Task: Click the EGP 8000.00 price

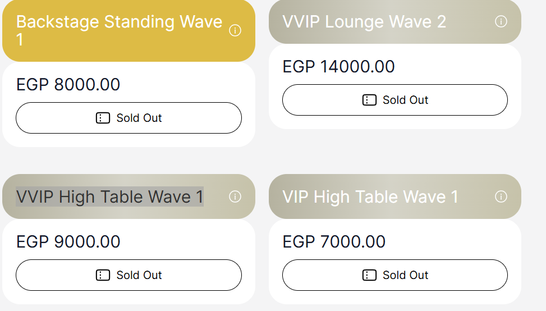Action: (68, 85)
